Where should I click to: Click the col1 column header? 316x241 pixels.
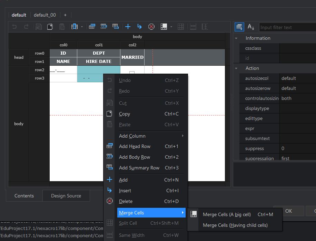[99, 45]
